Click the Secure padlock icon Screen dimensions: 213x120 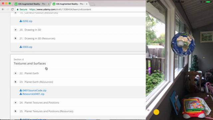(x=18, y=9)
